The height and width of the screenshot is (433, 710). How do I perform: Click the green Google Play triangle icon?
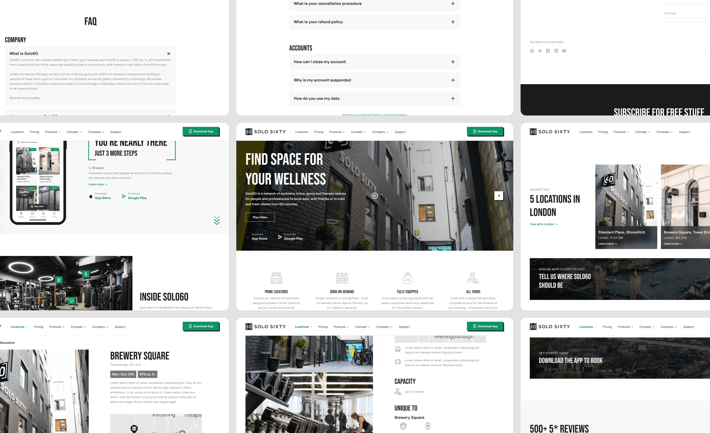pyautogui.click(x=124, y=196)
